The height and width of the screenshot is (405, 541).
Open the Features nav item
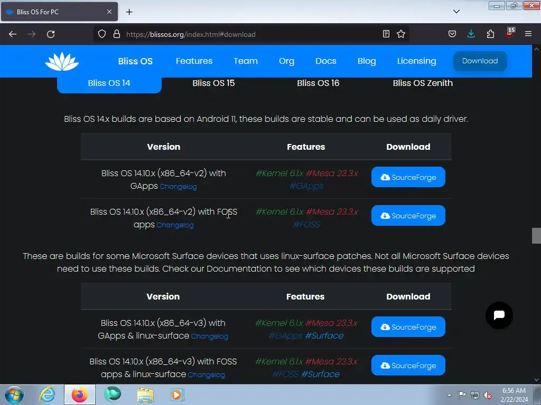tap(194, 61)
